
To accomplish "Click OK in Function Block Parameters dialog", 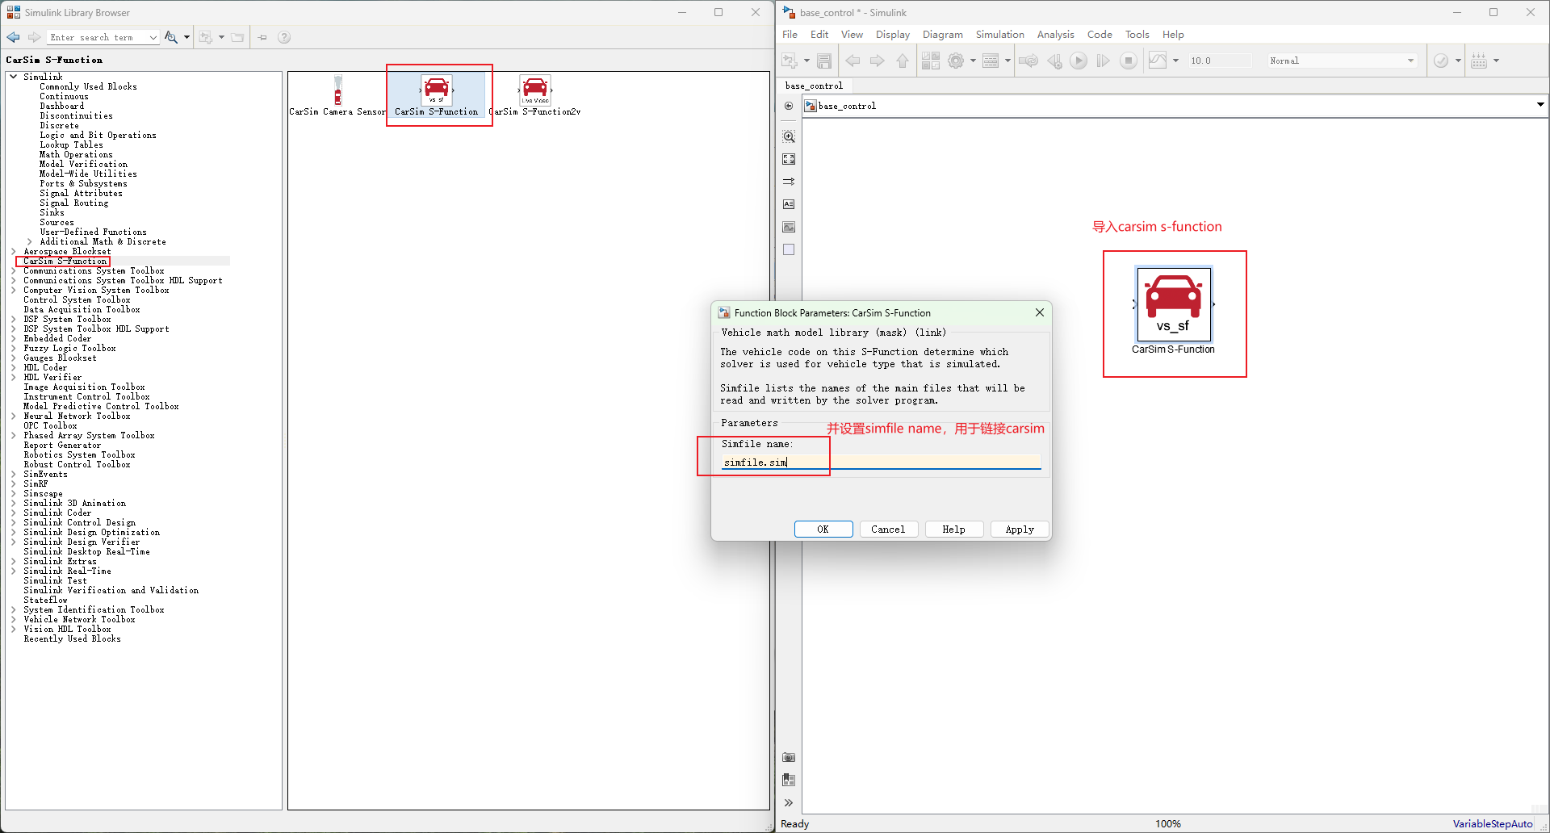I will pyautogui.click(x=823, y=530).
